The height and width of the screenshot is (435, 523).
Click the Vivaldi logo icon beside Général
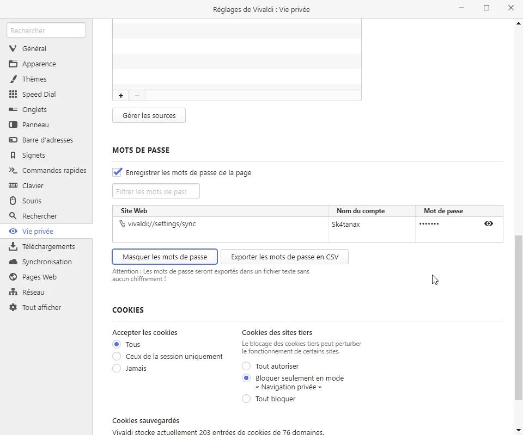(13, 48)
